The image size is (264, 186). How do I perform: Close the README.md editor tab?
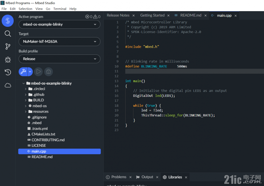point(205,16)
